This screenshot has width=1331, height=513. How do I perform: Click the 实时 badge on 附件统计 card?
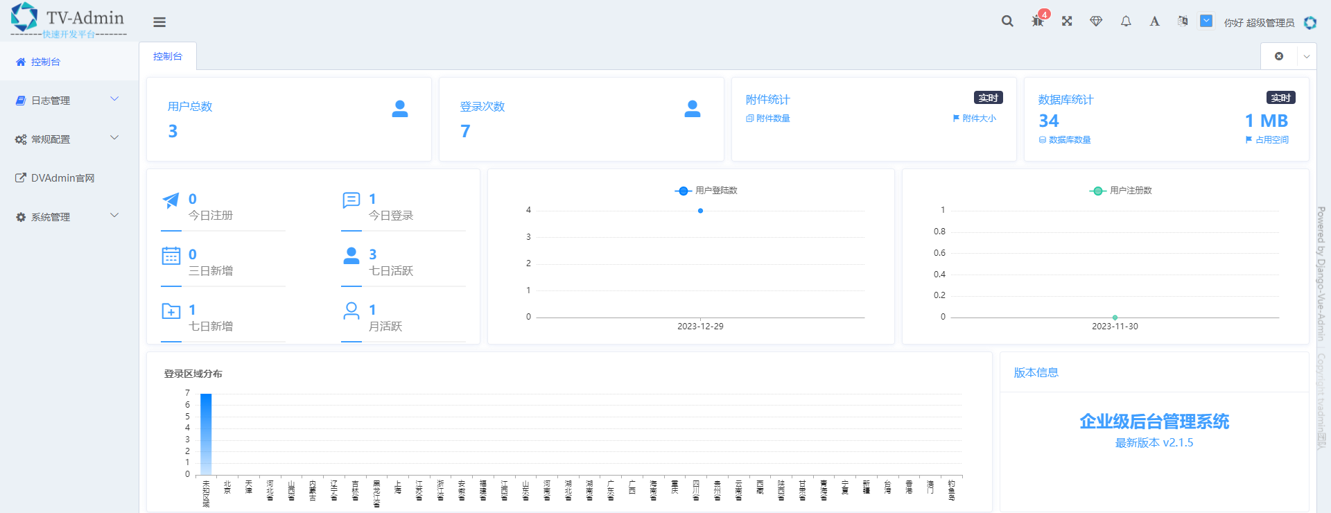click(989, 98)
